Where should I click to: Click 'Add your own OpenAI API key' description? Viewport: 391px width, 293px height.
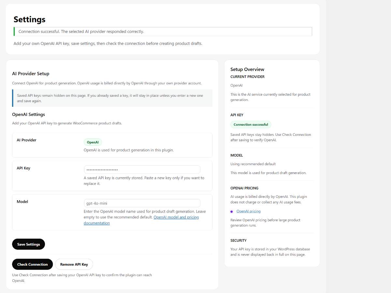click(x=108, y=43)
